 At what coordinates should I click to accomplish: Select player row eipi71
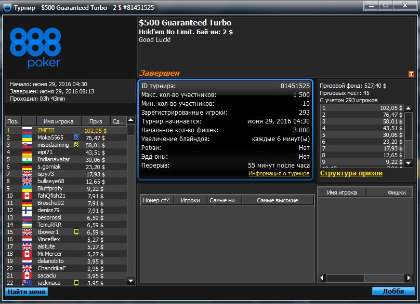[x=66, y=152]
